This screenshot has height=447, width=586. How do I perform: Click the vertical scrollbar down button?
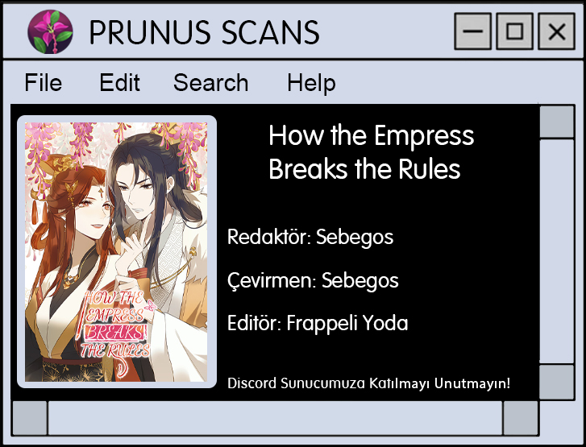point(557,382)
